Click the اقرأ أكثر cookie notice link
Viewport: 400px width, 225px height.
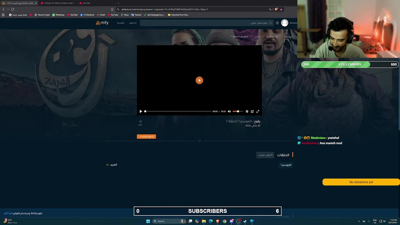coord(8,213)
